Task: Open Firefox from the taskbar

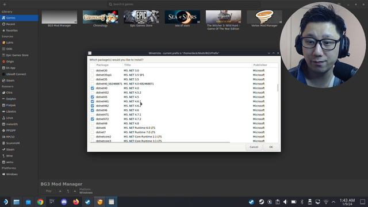Action: point(76,202)
